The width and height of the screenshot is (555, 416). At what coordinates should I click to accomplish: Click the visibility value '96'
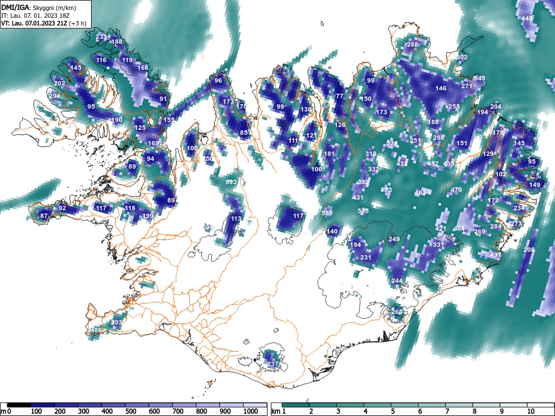(x=218, y=80)
